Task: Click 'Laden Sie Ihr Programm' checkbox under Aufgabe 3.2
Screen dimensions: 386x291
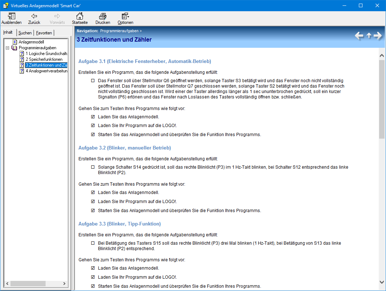Action: coord(93,201)
